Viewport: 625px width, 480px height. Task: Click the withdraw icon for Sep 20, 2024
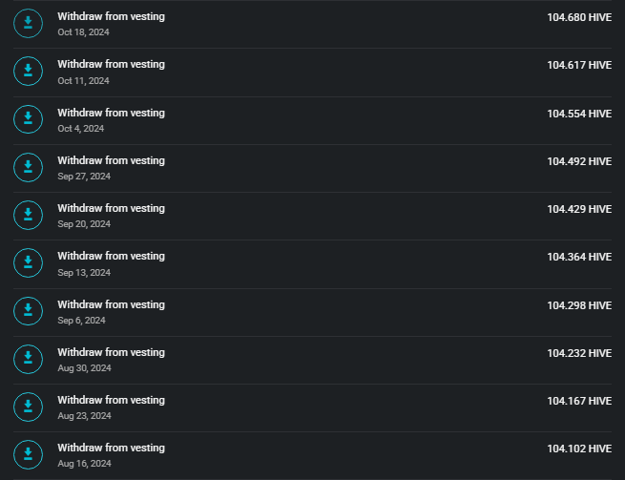28,216
